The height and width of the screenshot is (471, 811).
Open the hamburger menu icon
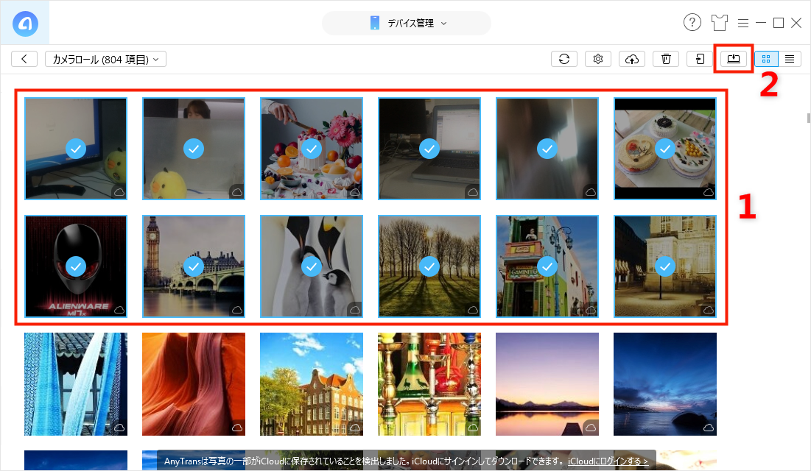(x=742, y=23)
